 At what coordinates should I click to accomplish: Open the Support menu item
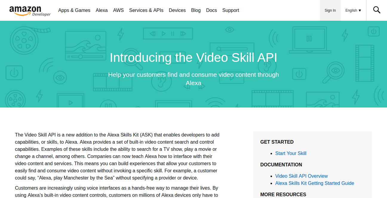[x=231, y=10]
